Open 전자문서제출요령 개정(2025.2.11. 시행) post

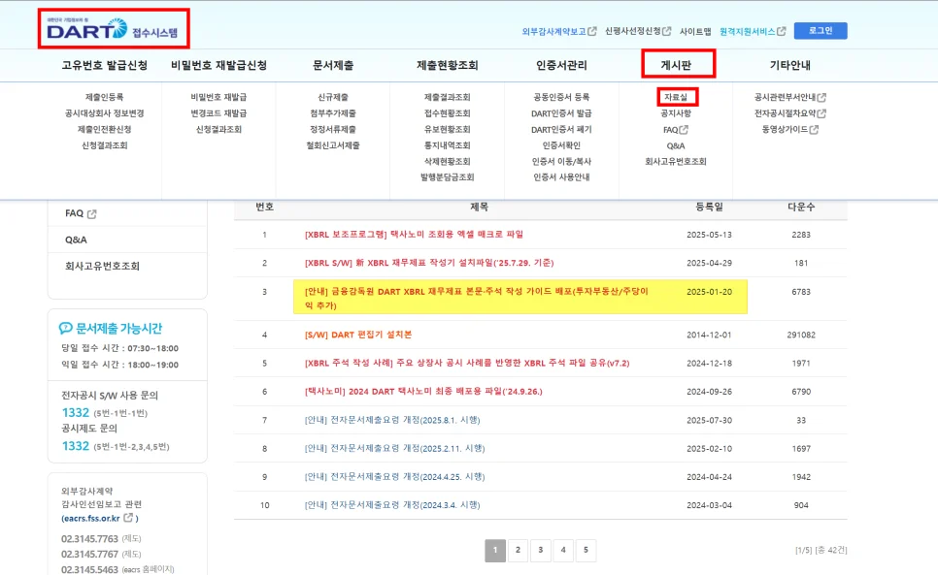395,448
